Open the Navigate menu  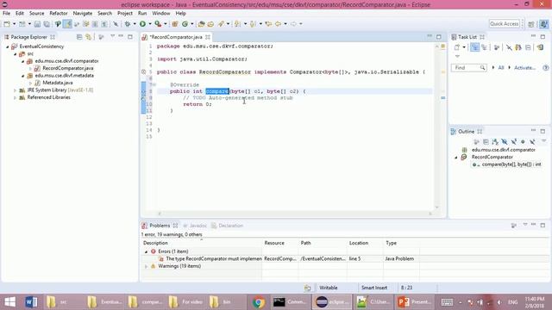[x=83, y=14]
